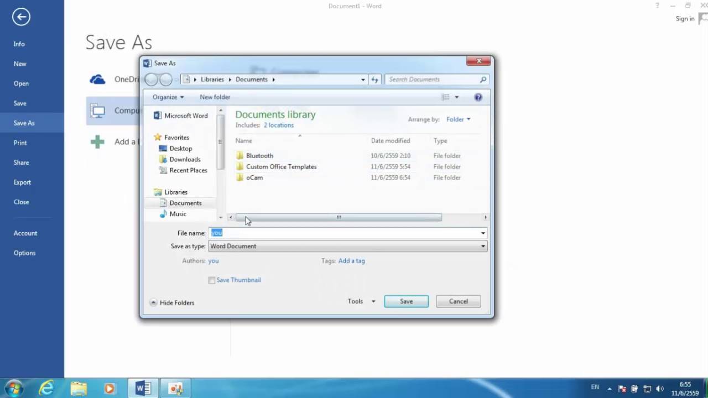Click the Desktop icon in Favorites
The image size is (708, 398).
[x=163, y=148]
